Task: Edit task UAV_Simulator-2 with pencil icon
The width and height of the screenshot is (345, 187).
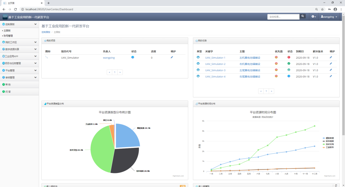Action: (x=331, y=64)
